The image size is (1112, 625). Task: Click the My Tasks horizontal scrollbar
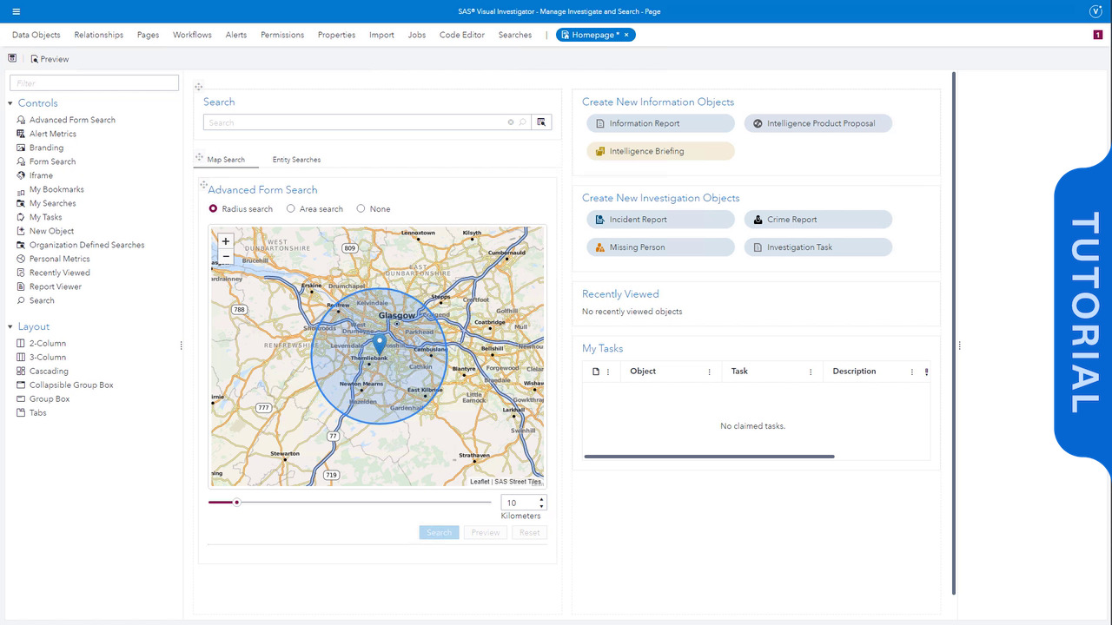coord(709,457)
